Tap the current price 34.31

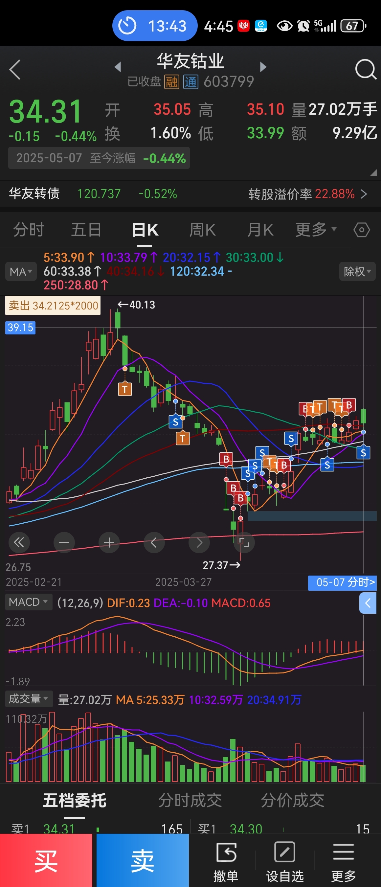point(45,111)
